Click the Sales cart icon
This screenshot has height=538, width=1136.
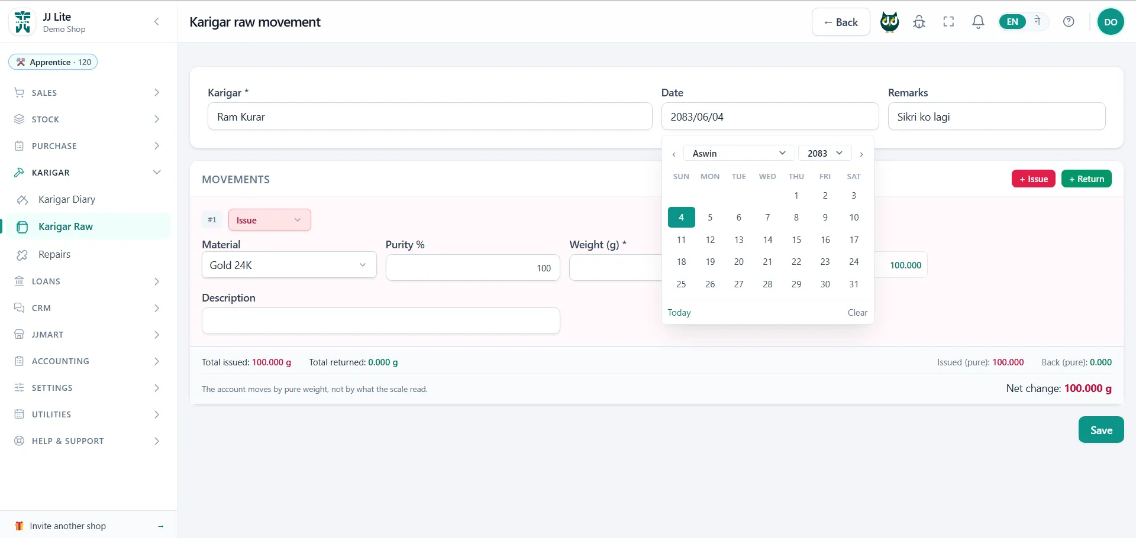point(20,93)
